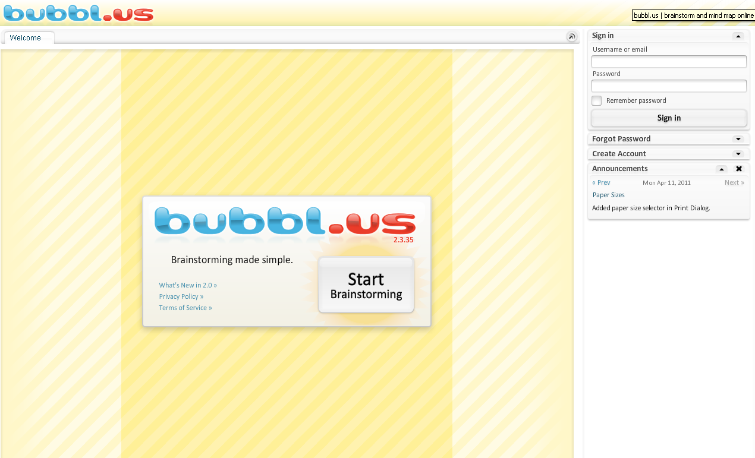
Task: Click the Mon Apr 11, 2011 date
Action: point(666,183)
